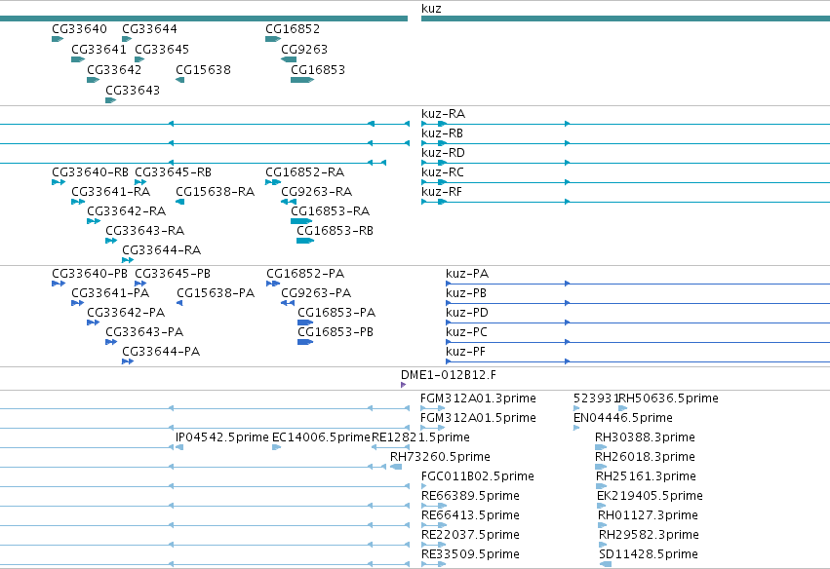
Task: Select the CG16853-PB protein label
Action: tap(336, 332)
